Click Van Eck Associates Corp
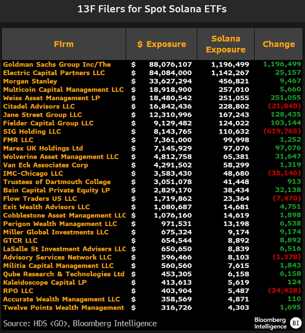This screenshot has width=305, height=333. [x=45, y=165]
